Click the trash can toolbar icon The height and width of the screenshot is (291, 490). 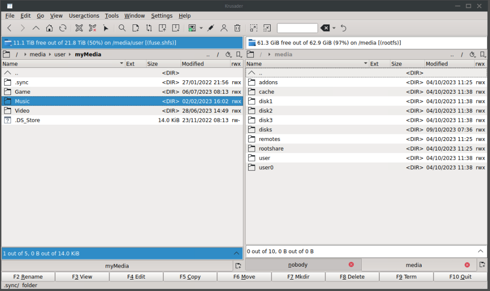tap(237, 28)
